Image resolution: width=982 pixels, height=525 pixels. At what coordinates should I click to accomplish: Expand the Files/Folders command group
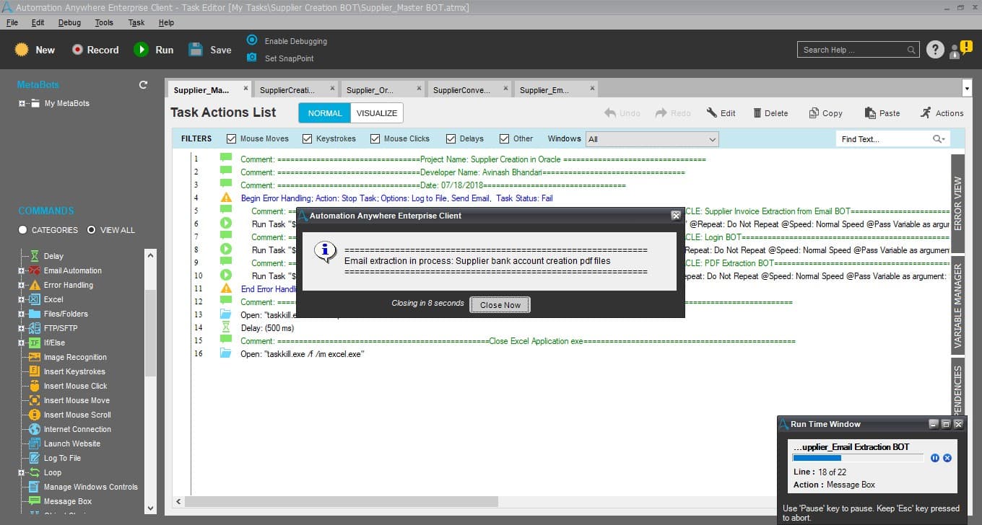click(22, 314)
